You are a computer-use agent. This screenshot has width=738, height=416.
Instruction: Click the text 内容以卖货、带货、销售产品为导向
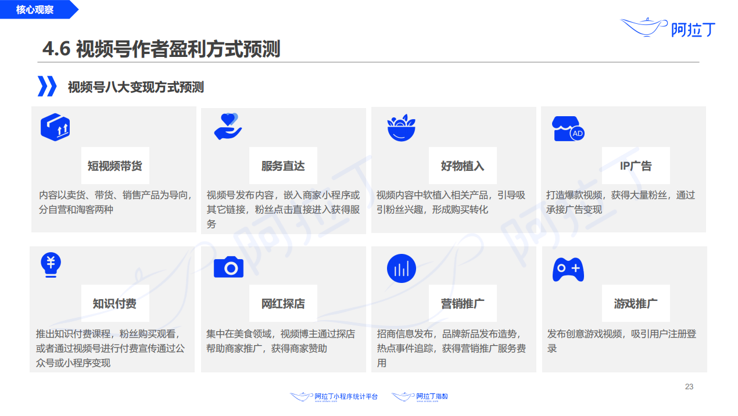114,195
